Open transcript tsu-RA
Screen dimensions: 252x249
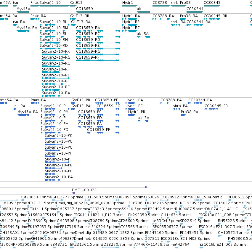[19, 22]
